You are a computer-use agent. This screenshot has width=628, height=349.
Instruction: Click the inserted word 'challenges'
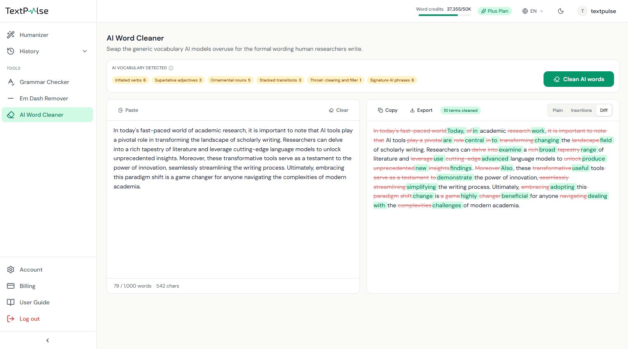[x=447, y=205]
